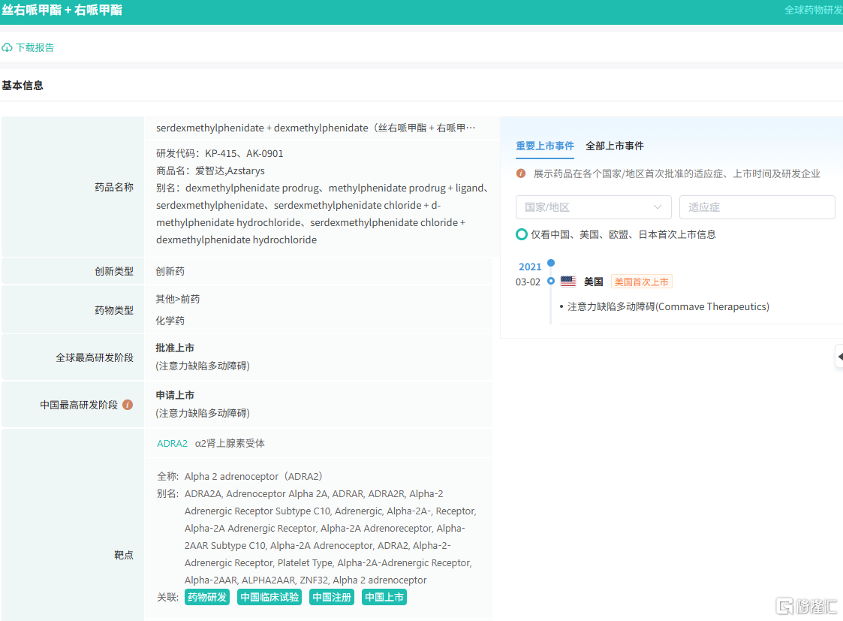Click 全球药物研发 in the top bar
843x621 pixels.
click(814, 11)
